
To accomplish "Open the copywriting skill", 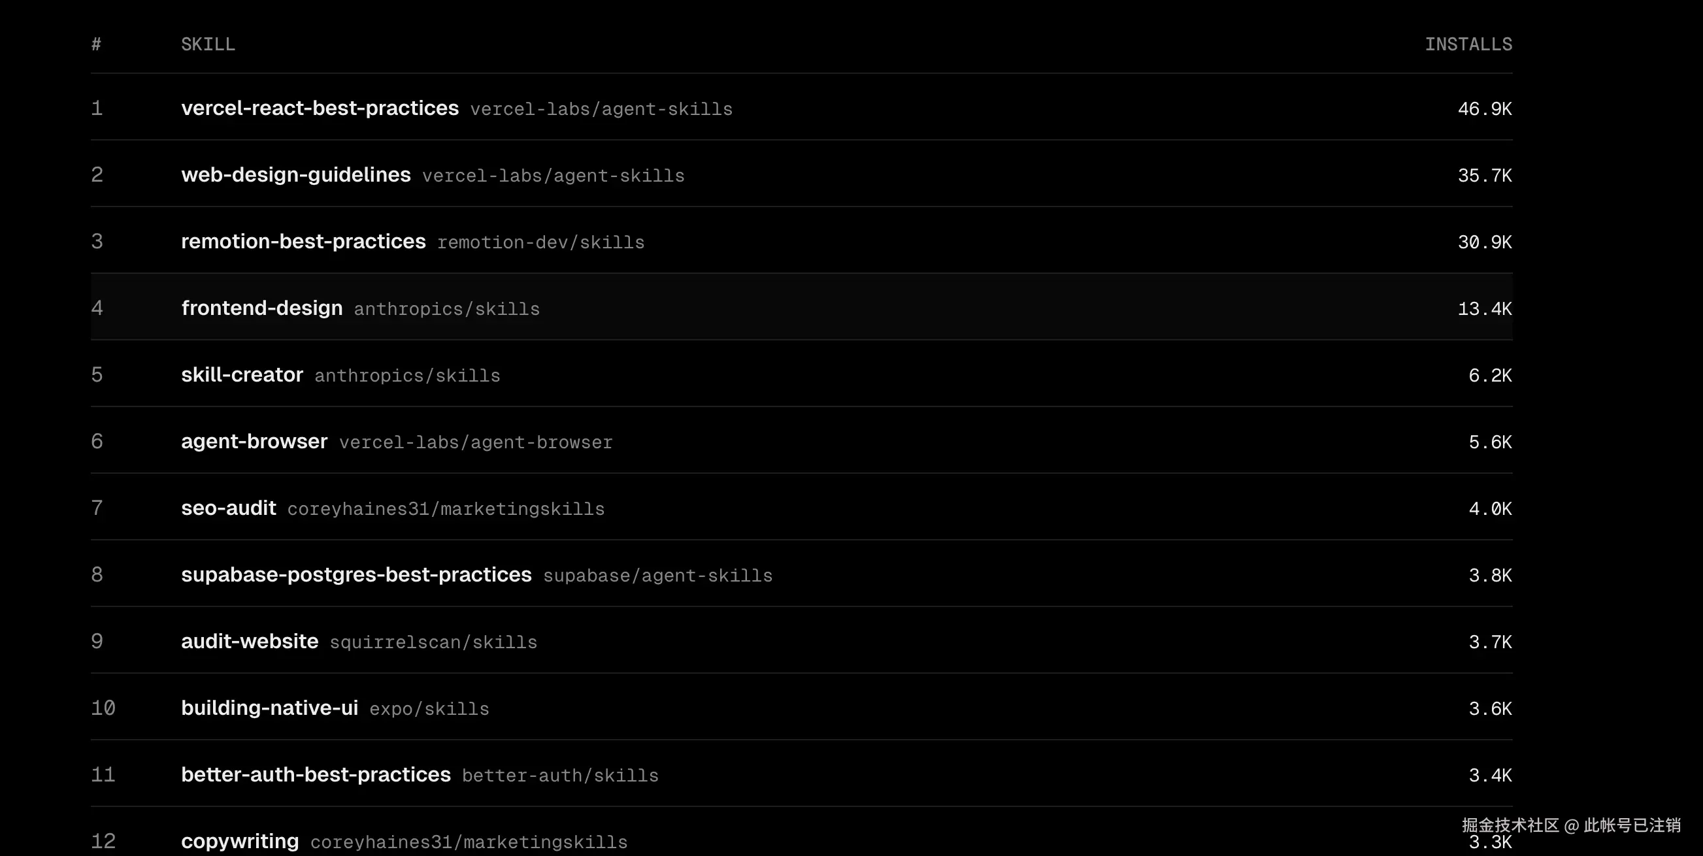I will [239, 841].
